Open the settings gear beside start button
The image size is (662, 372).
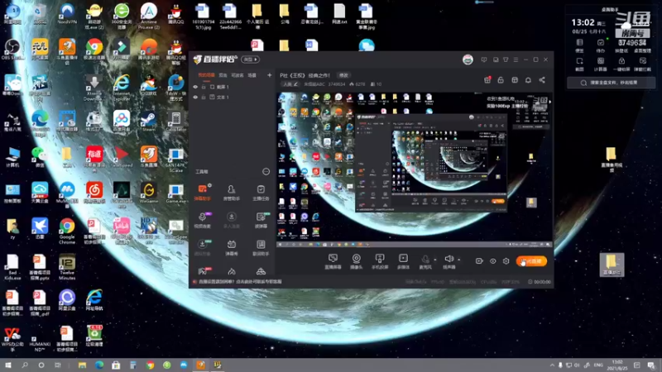tap(506, 261)
